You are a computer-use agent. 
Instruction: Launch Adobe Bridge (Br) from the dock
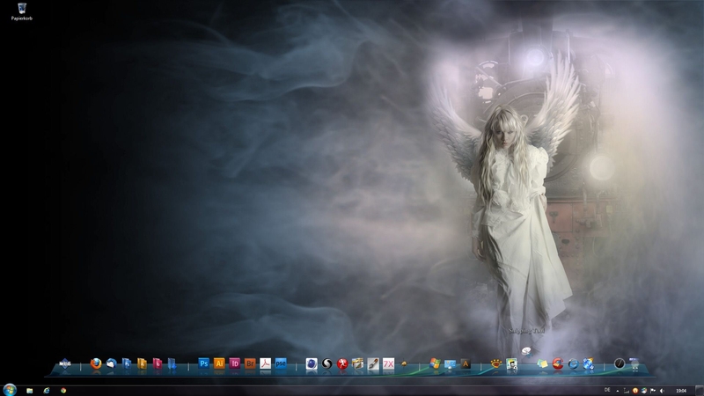250,363
